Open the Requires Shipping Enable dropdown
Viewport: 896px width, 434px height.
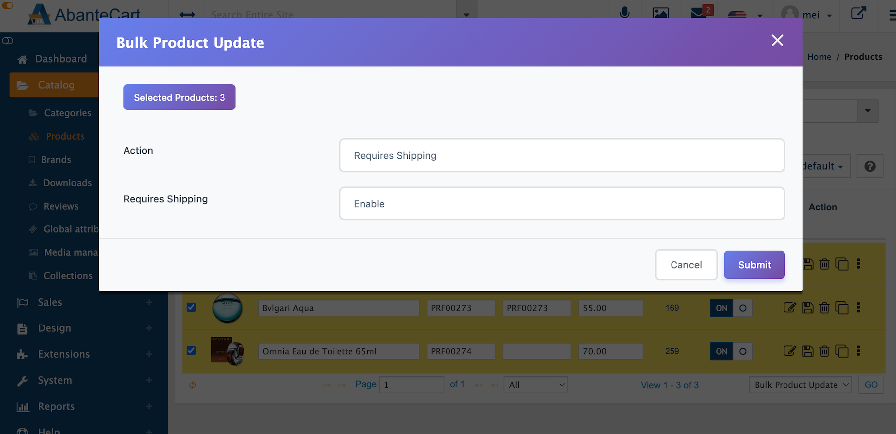tap(561, 204)
